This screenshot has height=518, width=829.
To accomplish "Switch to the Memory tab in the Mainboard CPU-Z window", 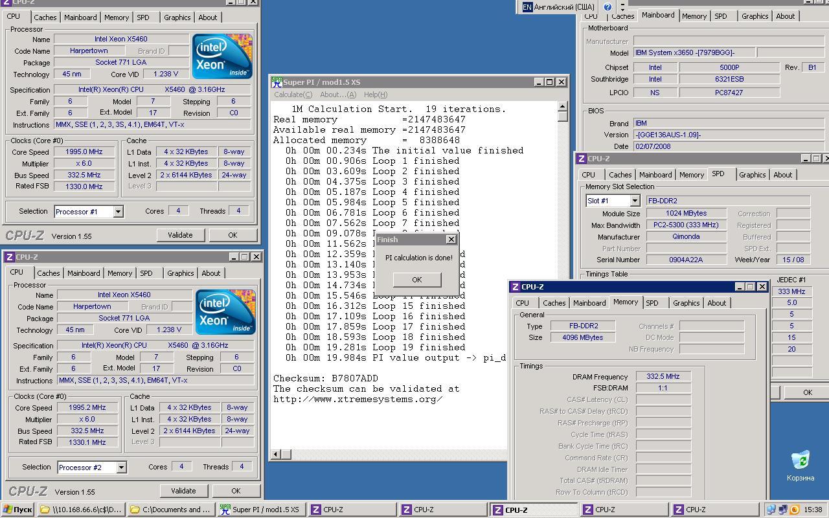I will tap(694, 16).
